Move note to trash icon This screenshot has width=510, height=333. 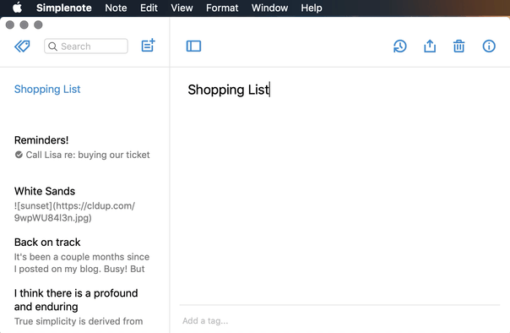pyautogui.click(x=459, y=46)
